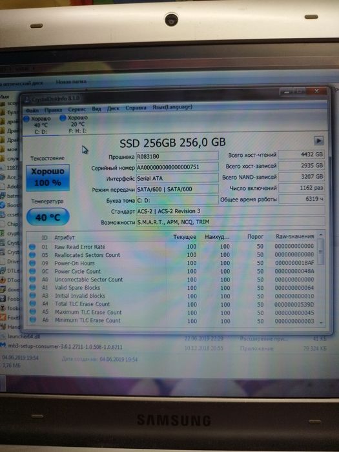Click the status dot for attribute 01
339x452 pixels.
(32, 247)
